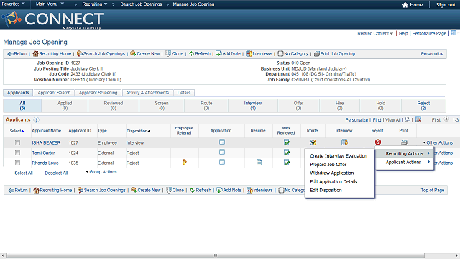
Task: Open the Favorites dropdown menu
Action: coord(13,4)
